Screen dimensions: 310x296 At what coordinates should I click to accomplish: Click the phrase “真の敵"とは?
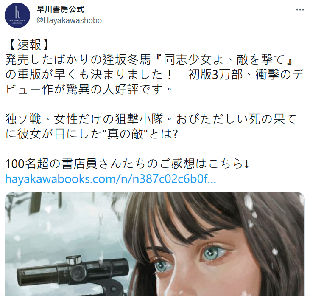tap(142, 134)
